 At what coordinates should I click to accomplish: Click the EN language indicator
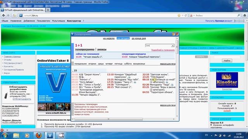(207, 135)
